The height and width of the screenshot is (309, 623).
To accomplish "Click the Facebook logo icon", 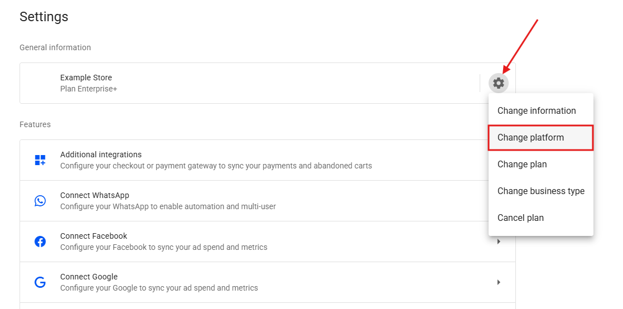I will 40,242.
